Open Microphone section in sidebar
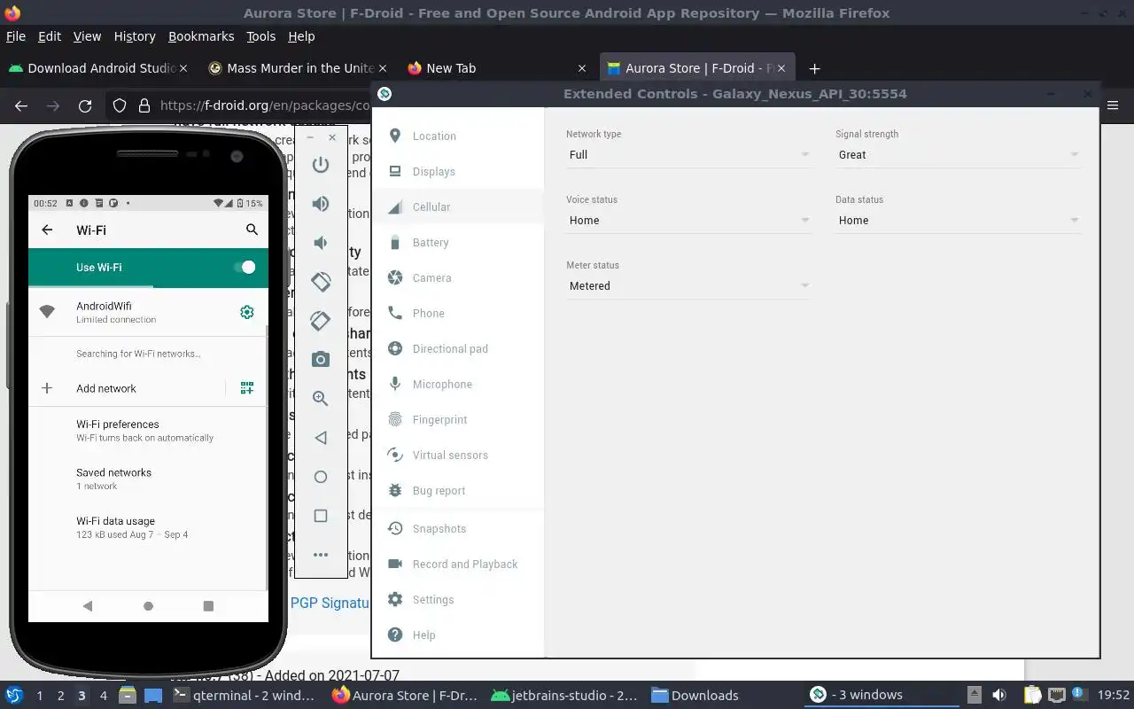 tap(457, 385)
